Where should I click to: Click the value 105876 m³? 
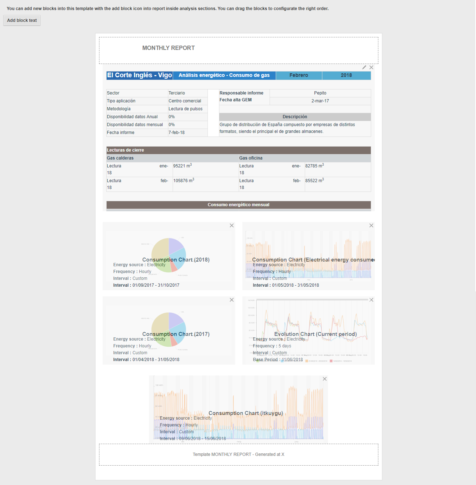coord(184,181)
